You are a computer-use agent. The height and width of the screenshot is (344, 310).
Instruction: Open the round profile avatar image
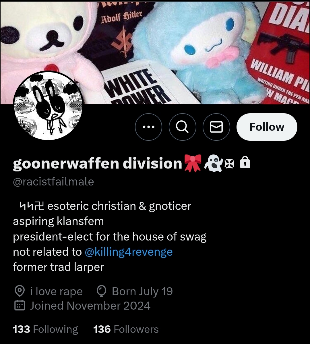coord(48,105)
